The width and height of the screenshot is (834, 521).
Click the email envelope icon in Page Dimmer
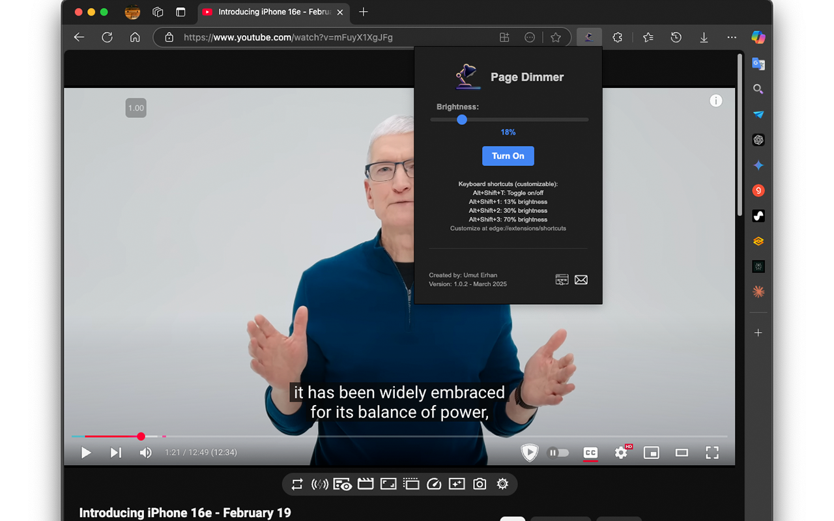pyautogui.click(x=581, y=279)
